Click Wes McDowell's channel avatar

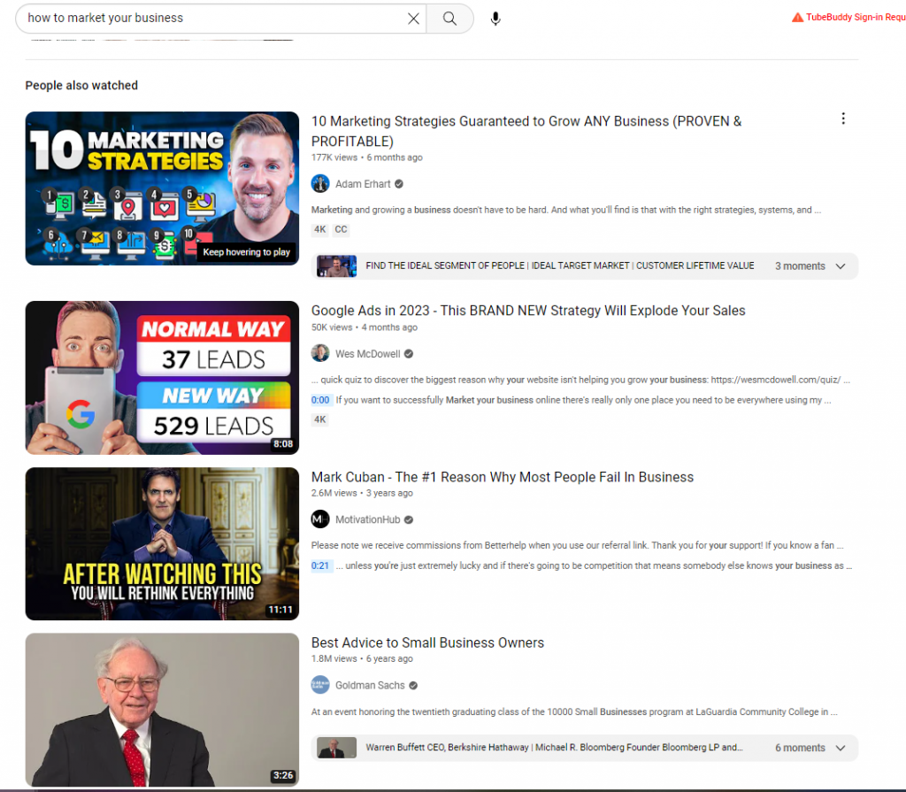point(319,352)
